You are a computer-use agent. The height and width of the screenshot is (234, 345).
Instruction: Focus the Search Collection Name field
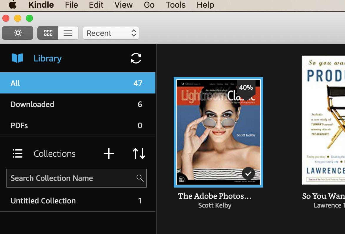[77, 178]
